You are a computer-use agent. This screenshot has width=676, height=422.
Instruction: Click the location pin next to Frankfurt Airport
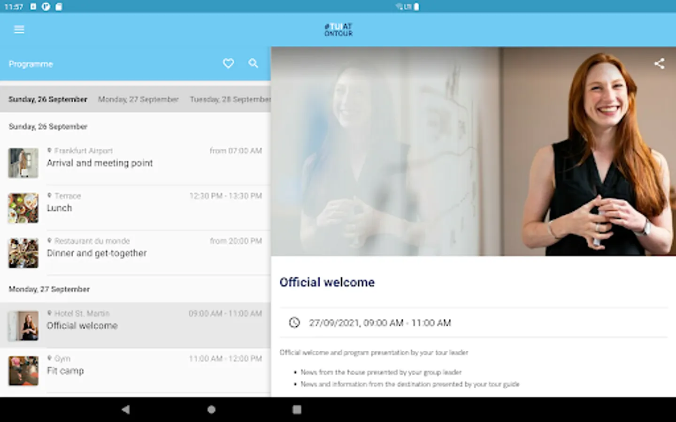click(x=50, y=151)
